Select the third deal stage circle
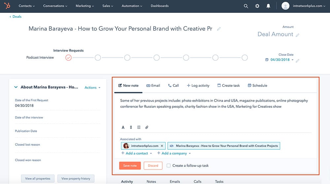The image size is (330, 184). [127, 57]
